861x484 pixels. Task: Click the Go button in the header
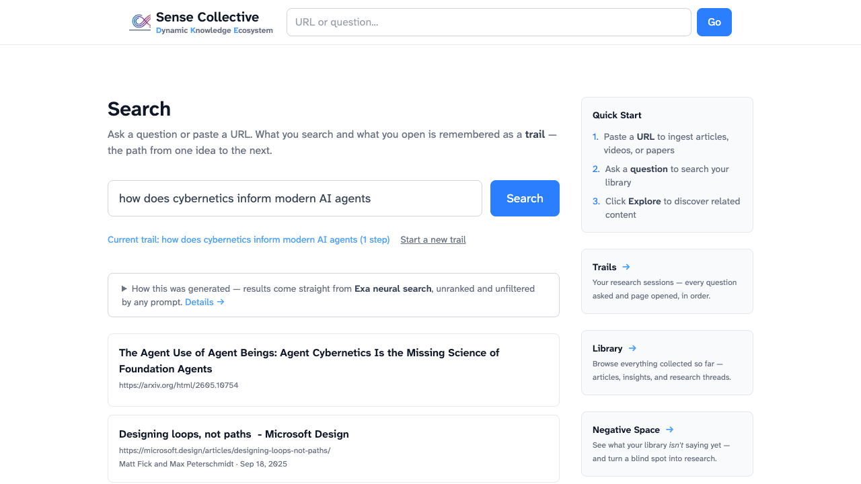point(714,22)
